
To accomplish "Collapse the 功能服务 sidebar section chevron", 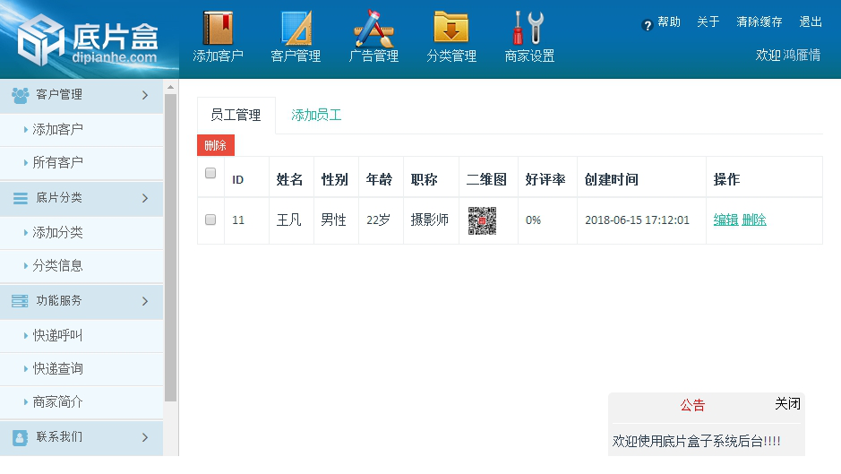I will point(145,301).
